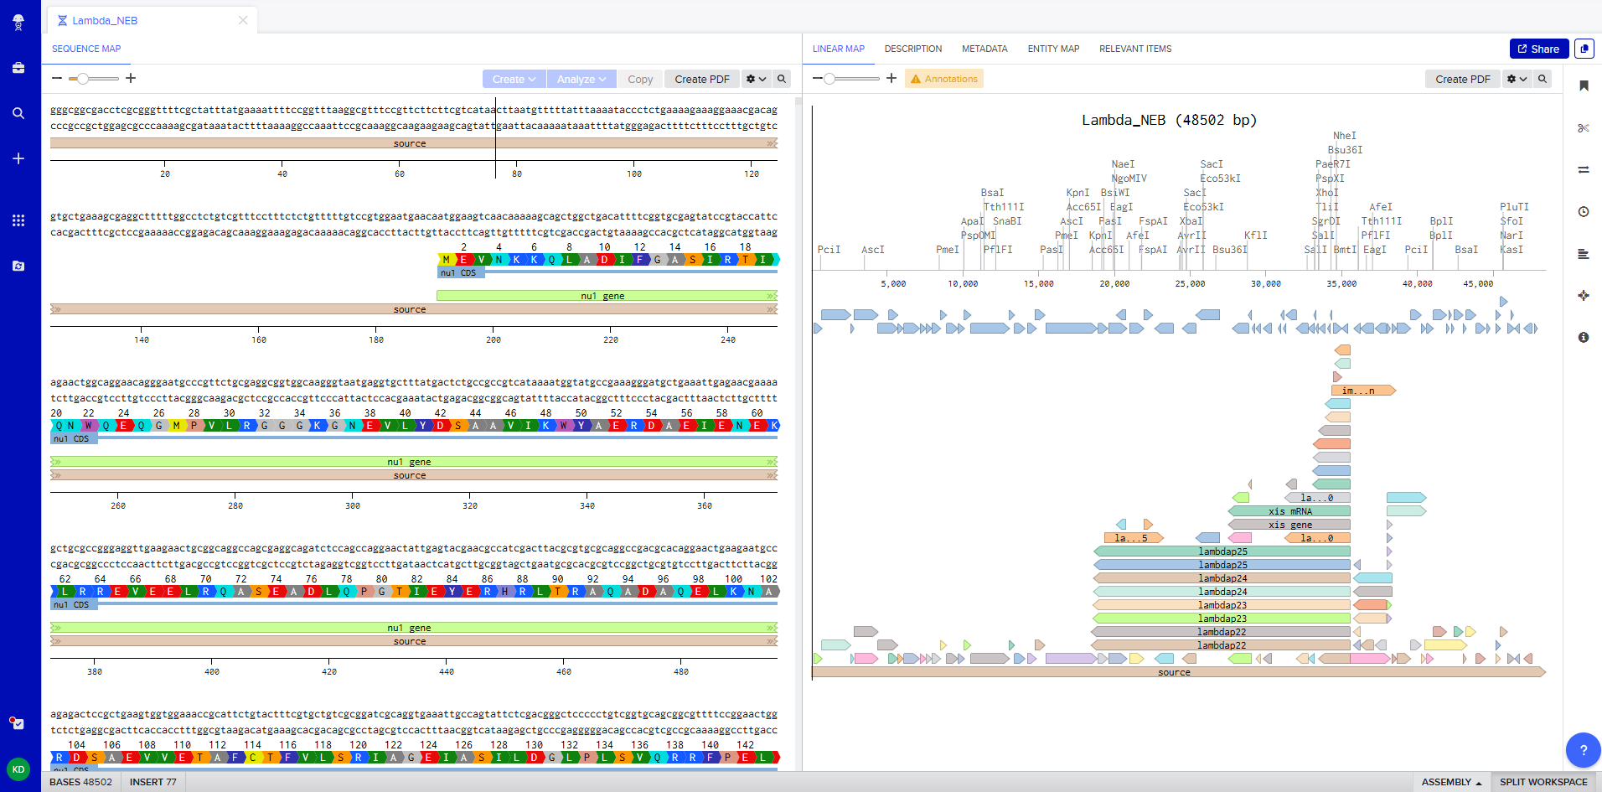The height and width of the screenshot is (792, 1602).
Task: Switch to the METADATA tab
Action: point(984,49)
